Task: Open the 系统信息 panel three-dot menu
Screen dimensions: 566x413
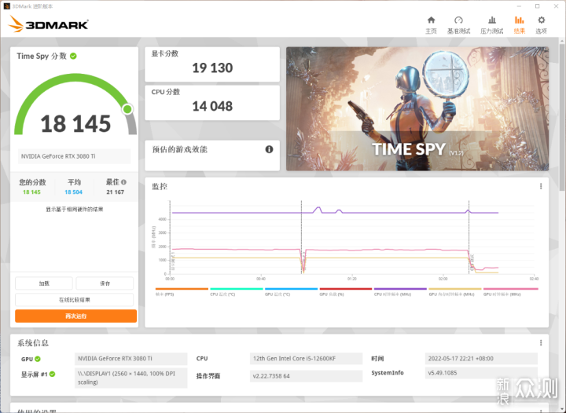Action: (541, 342)
